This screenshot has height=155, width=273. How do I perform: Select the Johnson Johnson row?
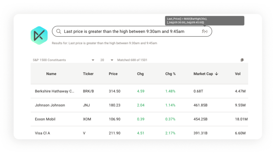50,105
